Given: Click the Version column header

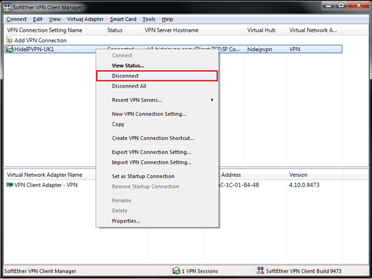Looking at the screenshot, I should 315,175.
